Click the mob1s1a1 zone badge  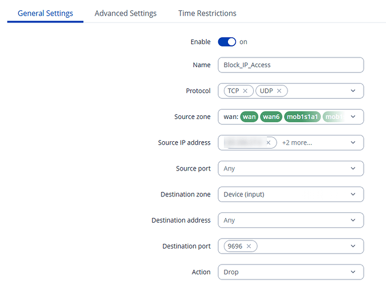coord(302,117)
